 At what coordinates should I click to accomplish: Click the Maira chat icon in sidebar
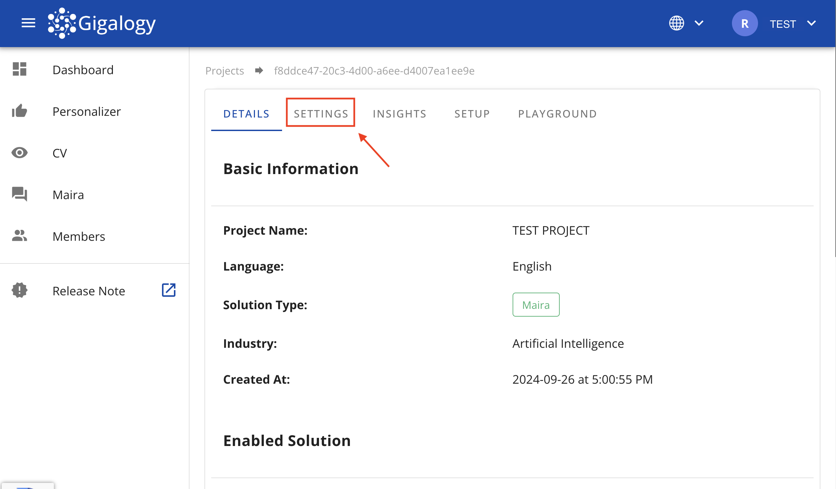click(x=20, y=194)
